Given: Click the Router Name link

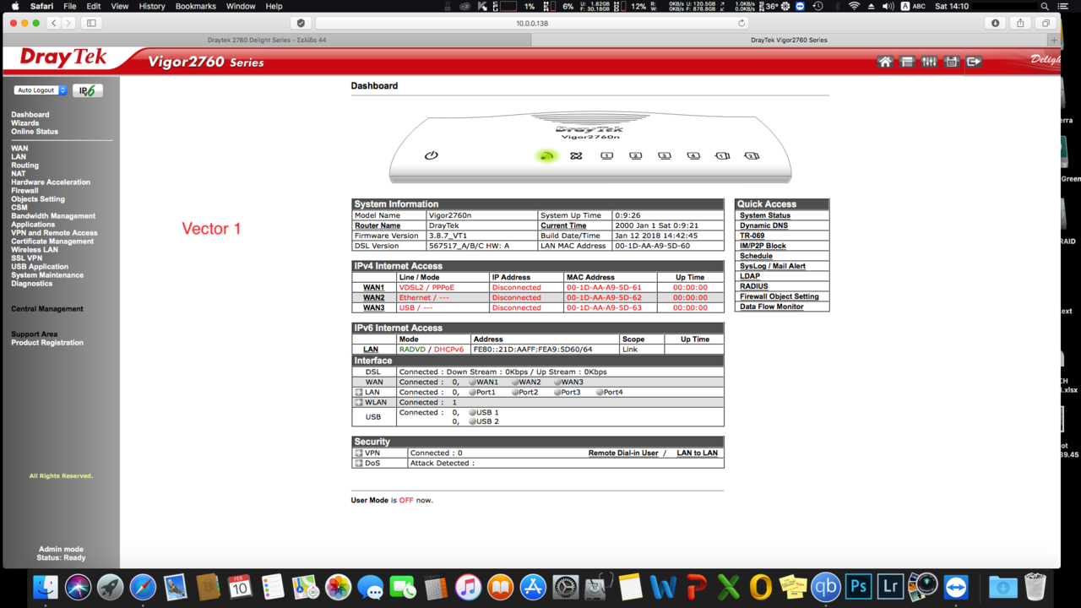Looking at the screenshot, I should pos(378,225).
